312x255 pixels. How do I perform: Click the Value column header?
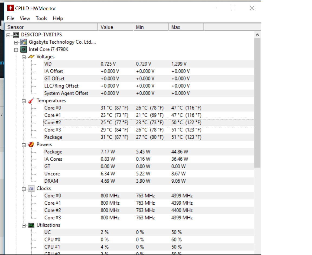coord(115,27)
